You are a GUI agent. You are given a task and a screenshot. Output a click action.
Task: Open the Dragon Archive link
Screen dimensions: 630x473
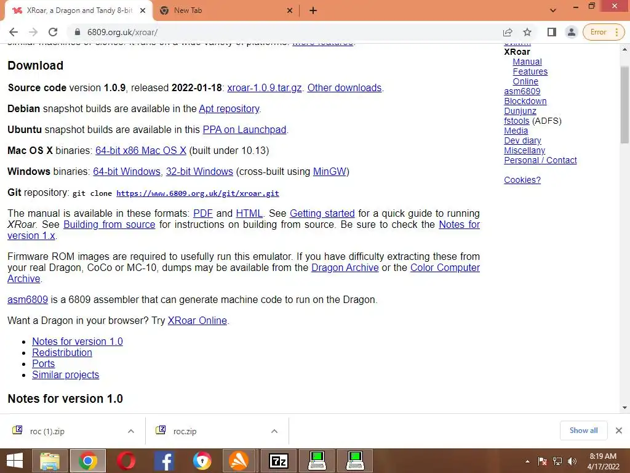tap(345, 267)
